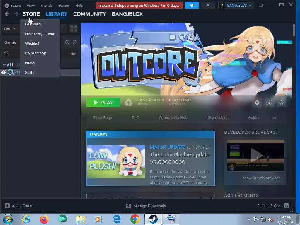The image size is (300, 225).
Task: Click Friends & Chat icon
Action: click(x=286, y=206)
